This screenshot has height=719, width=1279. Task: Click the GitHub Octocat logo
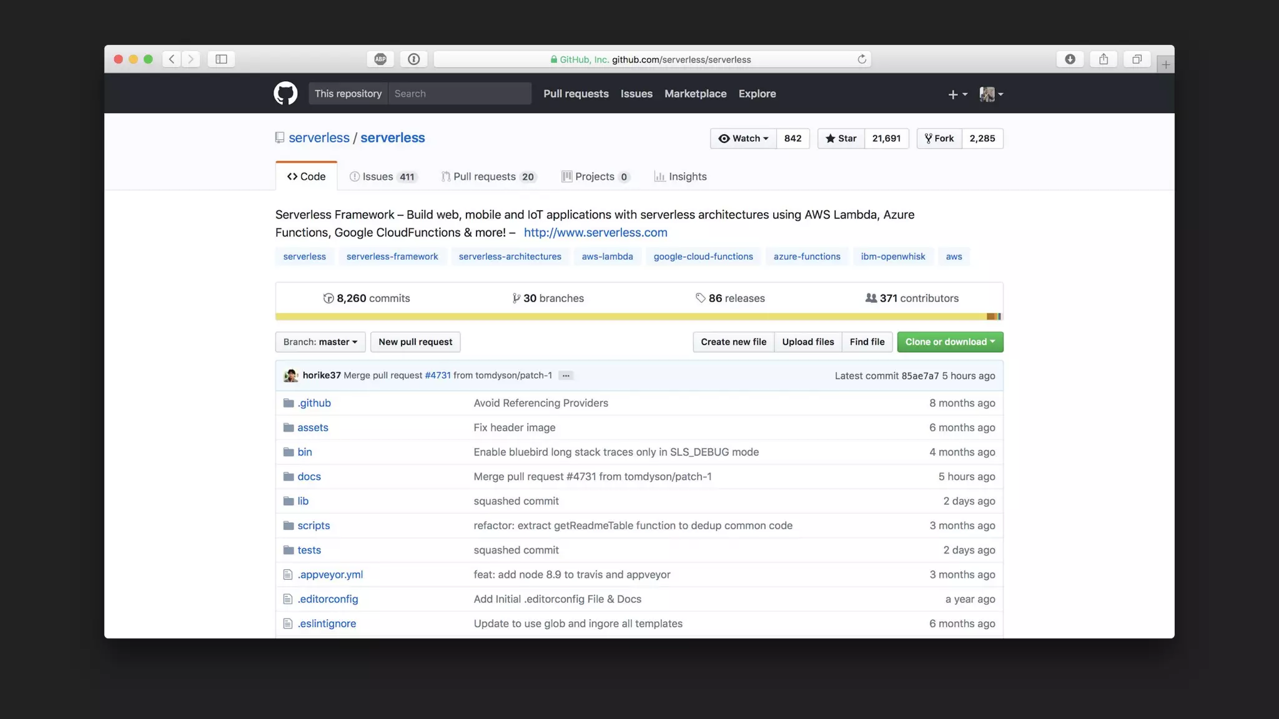(285, 94)
